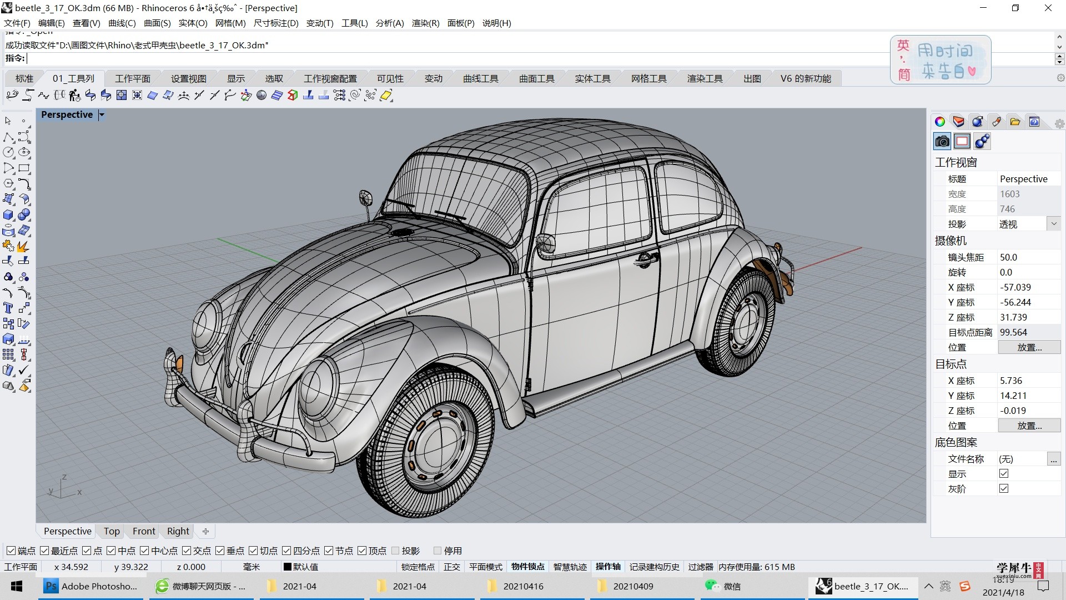Uncheck the 显示 wallpaper checkbox
Viewport: 1066px width, 600px height.
[x=1004, y=473]
